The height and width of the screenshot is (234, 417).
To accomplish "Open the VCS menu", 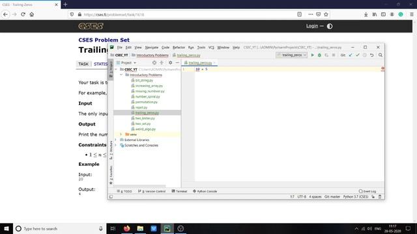I will 211,47.
